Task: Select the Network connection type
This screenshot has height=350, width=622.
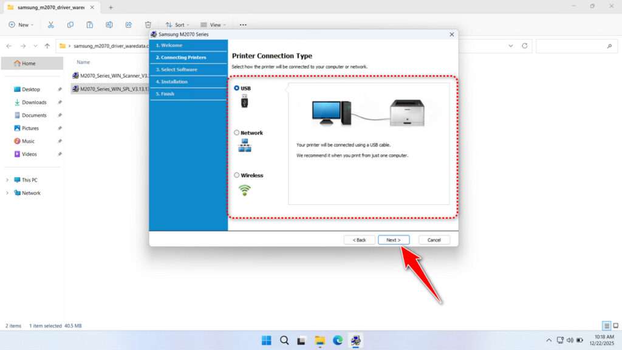Action: [237, 132]
